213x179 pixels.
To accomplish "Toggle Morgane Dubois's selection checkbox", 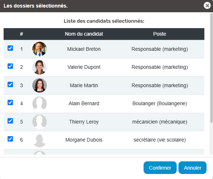I will [10, 139].
